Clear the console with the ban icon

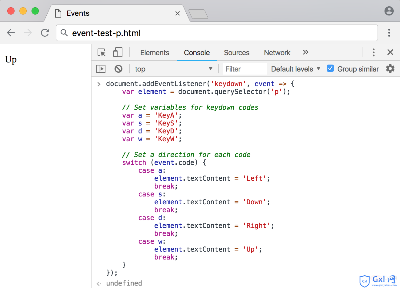pos(118,69)
